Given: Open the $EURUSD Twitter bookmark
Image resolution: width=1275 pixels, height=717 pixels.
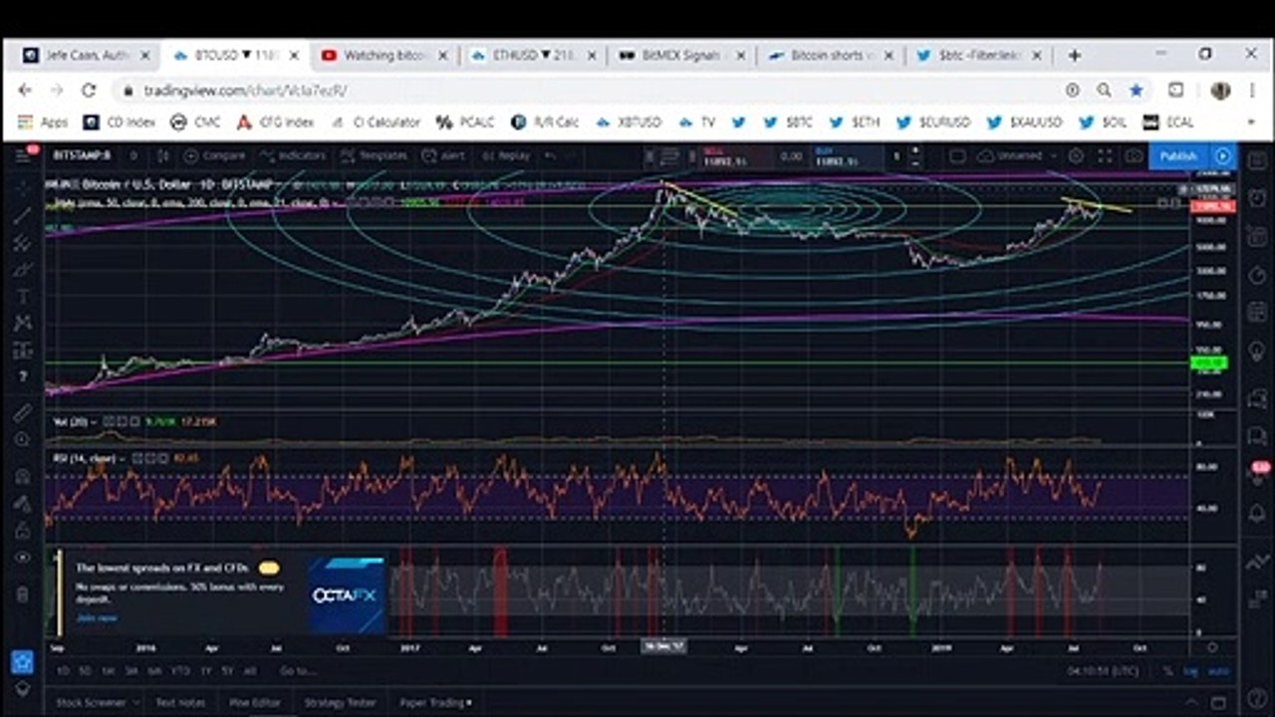Looking at the screenshot, I should [933, 122].
